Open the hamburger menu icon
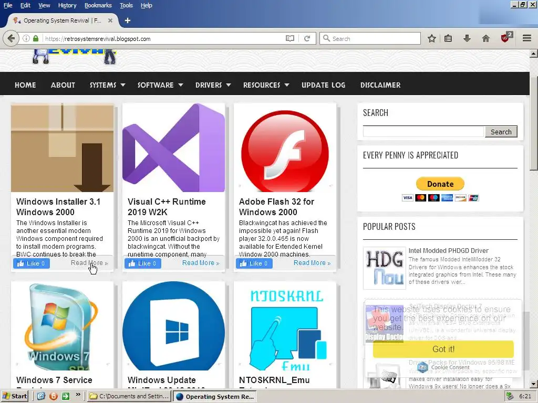Image resolution: width=538 pixels, height=403 pixels. [x=527, y=38]
